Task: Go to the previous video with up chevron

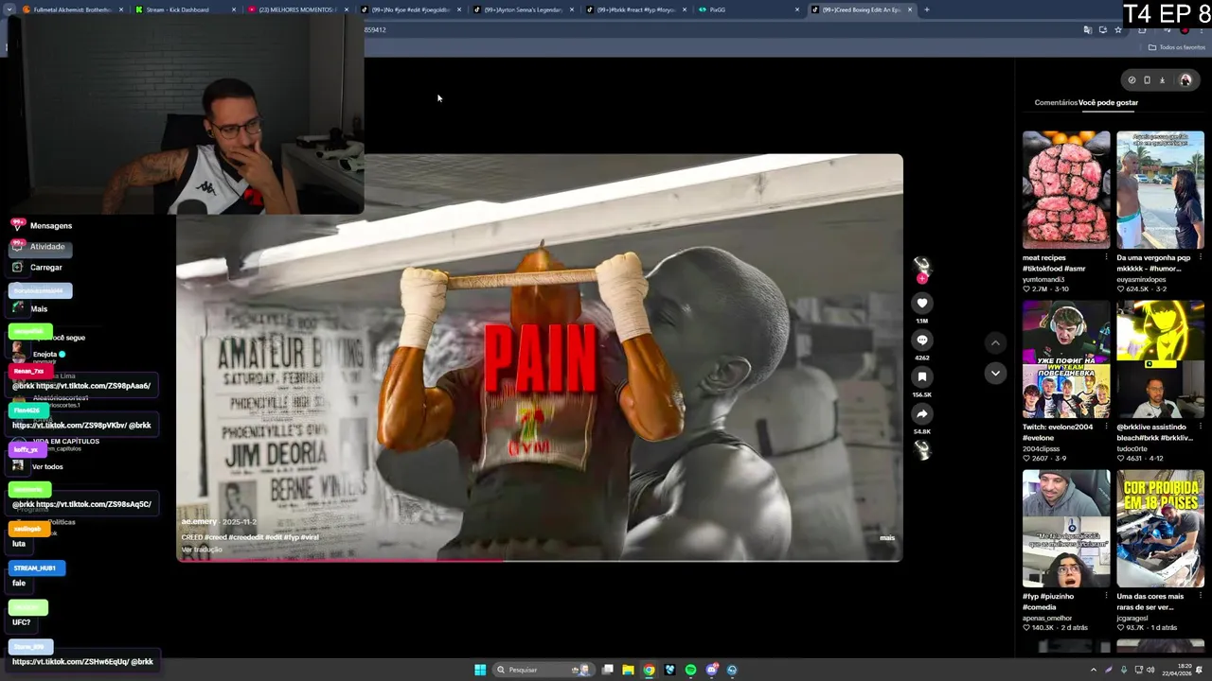Action: [995, 342]
